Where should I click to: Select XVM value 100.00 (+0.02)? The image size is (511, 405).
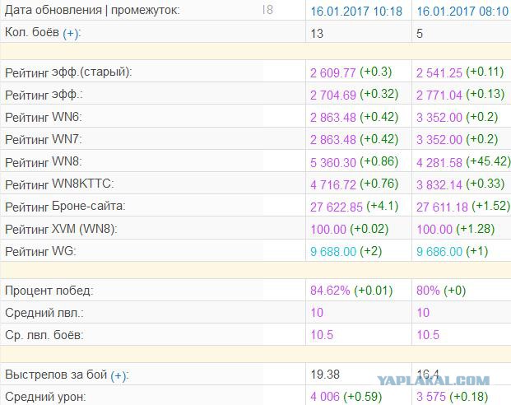coord(350,229)
